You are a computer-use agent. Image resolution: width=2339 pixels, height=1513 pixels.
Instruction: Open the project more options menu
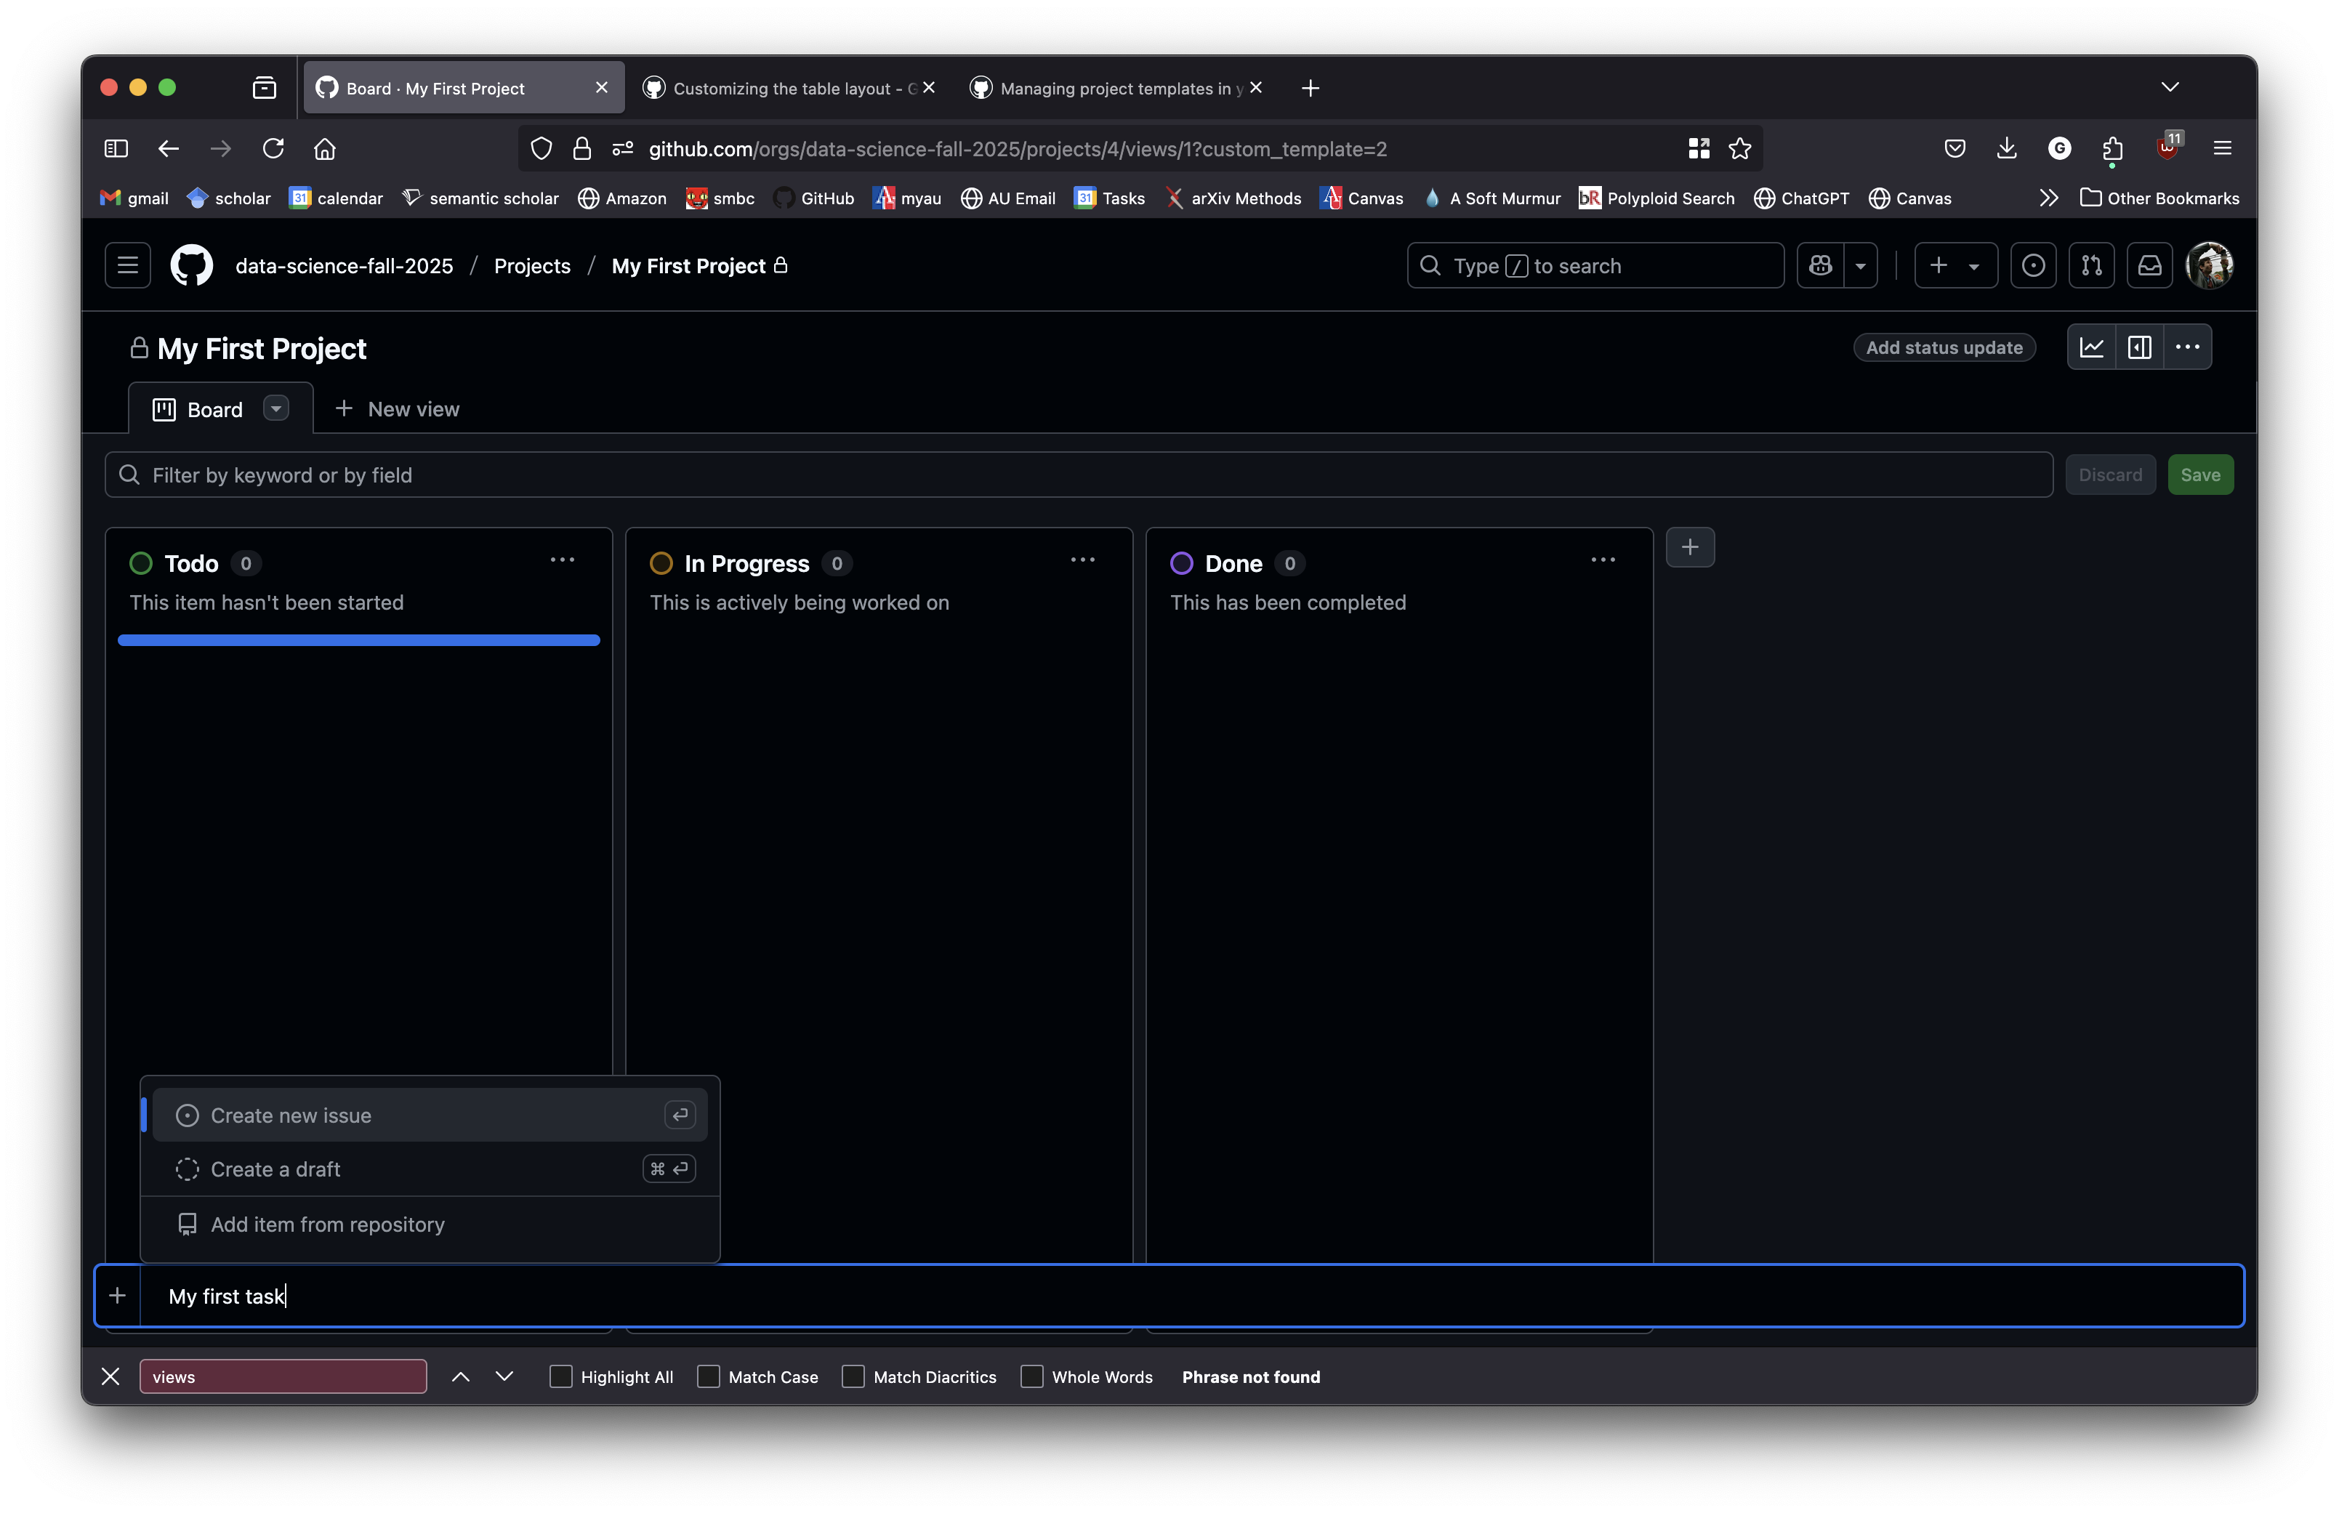pyautogui.click(x=2188, y=347)
